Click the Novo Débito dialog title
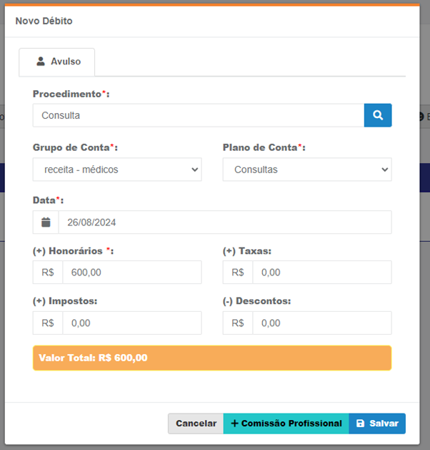430x450 pixels. pos(44,21)
